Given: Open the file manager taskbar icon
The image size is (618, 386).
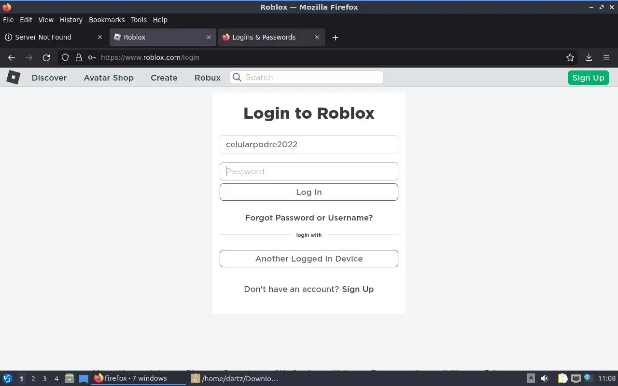Looking at the screenshot, I should click(69, 378).
